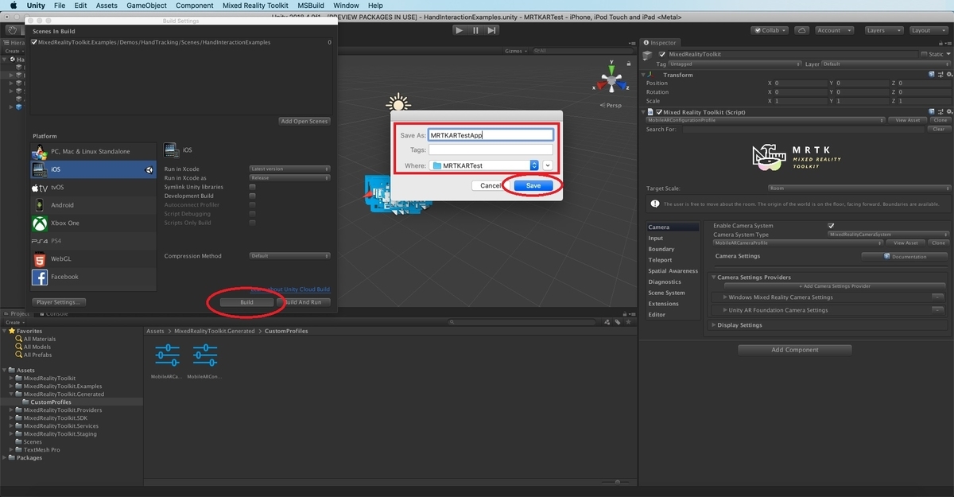
Task: Click Save in the save dialog
Action: click(533, 185)
